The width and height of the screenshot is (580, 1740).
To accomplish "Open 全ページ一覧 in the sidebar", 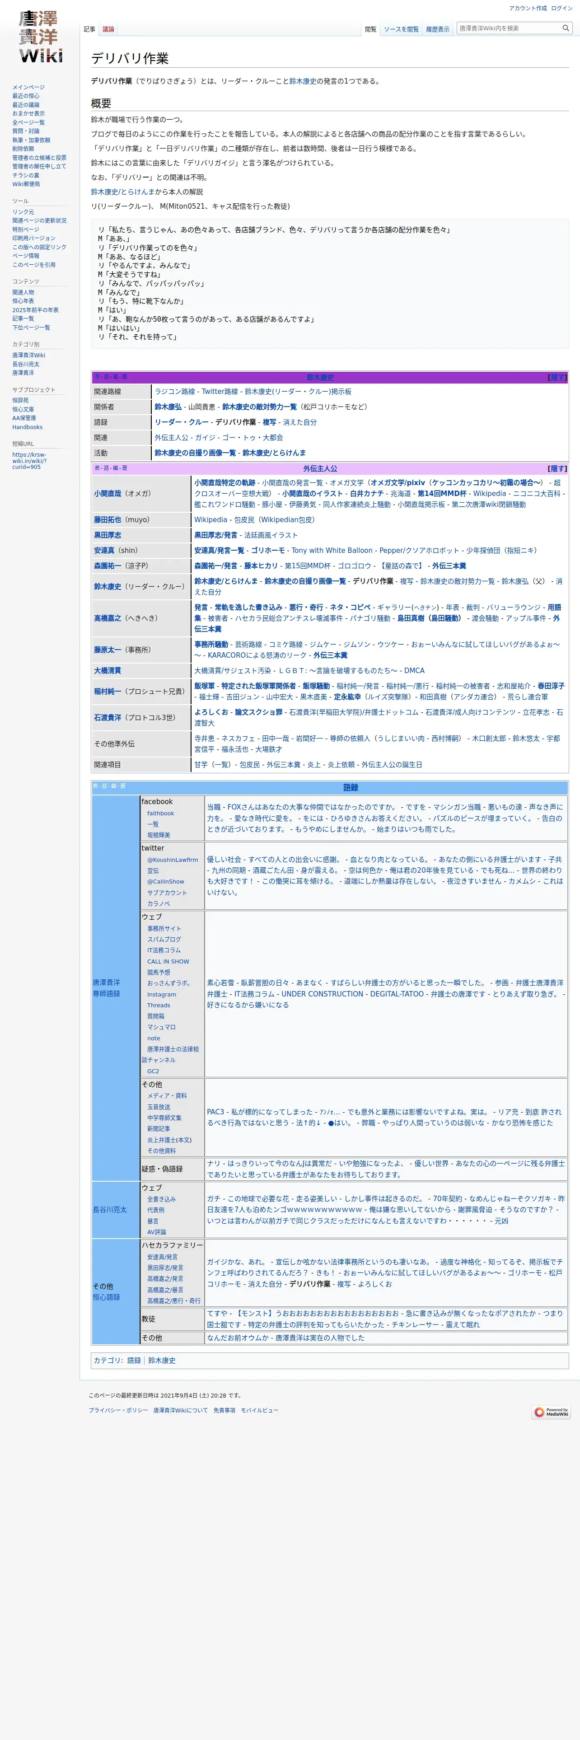I will [28, 122].
